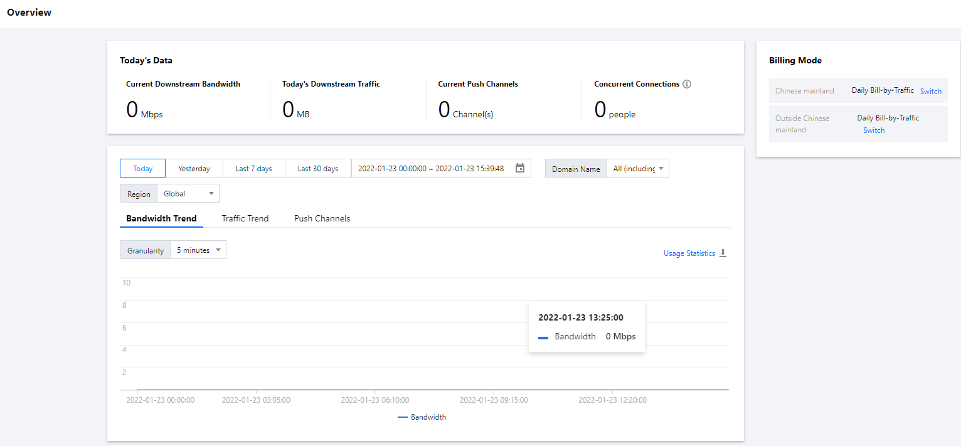The image size is (961, 446).
Task: Select the Today time range button
Action: tap(142, 169)
